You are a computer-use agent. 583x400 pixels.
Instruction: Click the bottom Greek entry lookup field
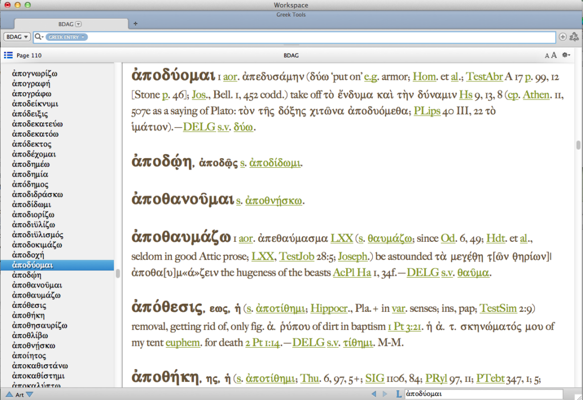[483, 394]
